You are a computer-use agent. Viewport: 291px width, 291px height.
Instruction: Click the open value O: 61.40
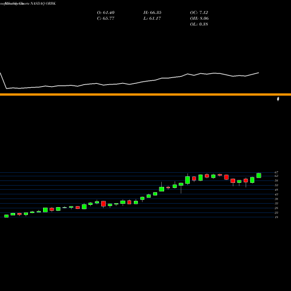click(106, 13)
